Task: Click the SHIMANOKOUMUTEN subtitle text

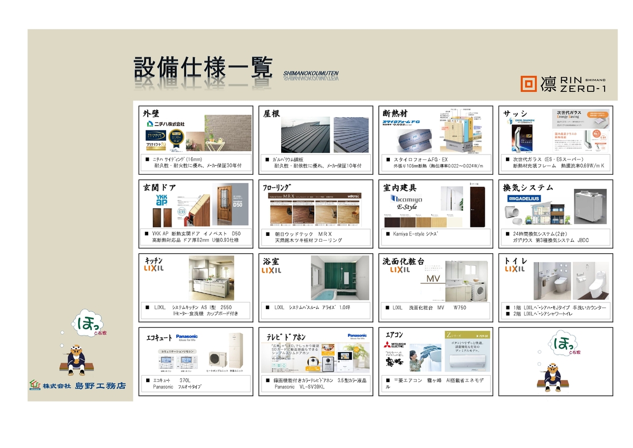Action: (311, 73)
